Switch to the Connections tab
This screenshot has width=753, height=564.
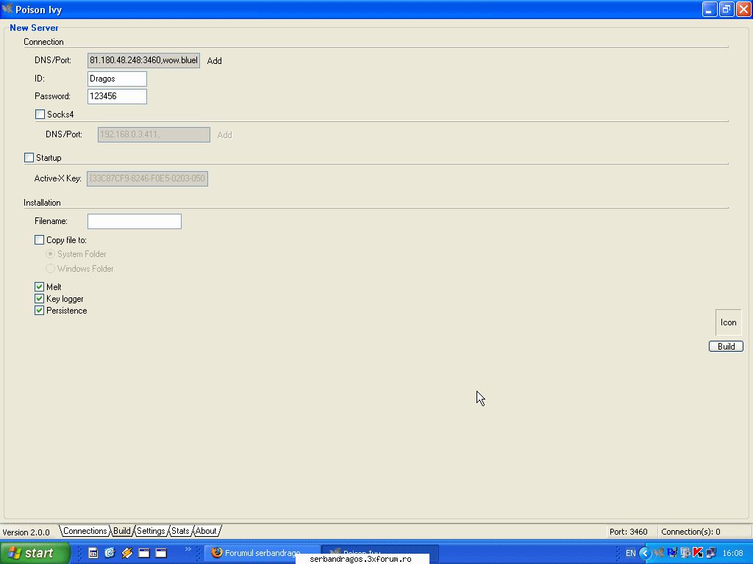[x=85, y=531]
